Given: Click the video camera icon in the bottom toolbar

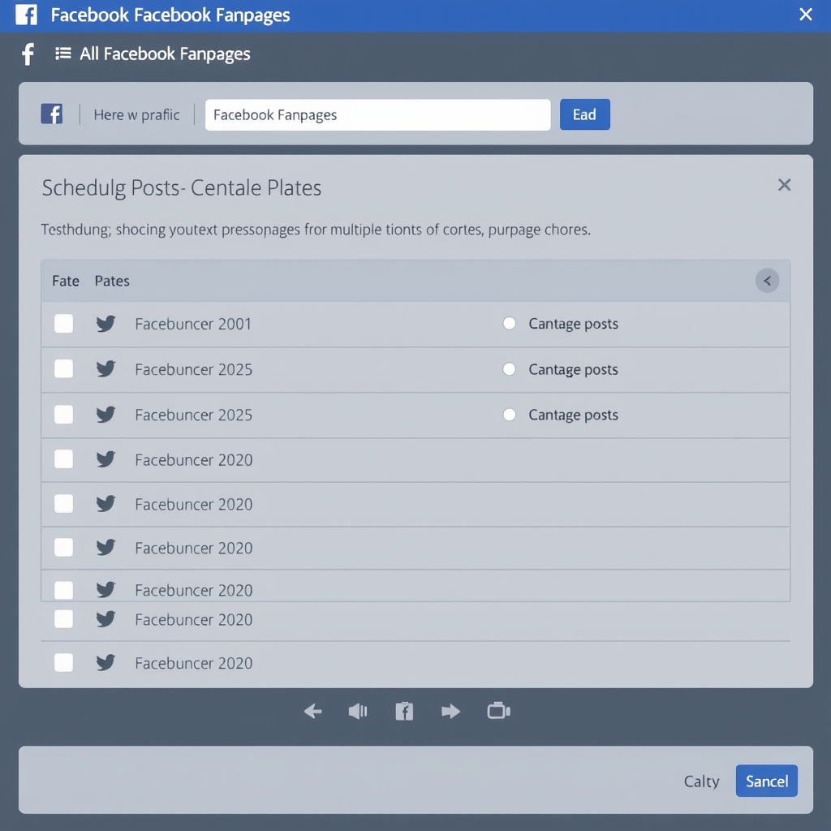Looking at the screenshot, I should (499, 711).
